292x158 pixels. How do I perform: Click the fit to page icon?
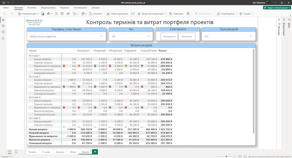tap(245, 156)
